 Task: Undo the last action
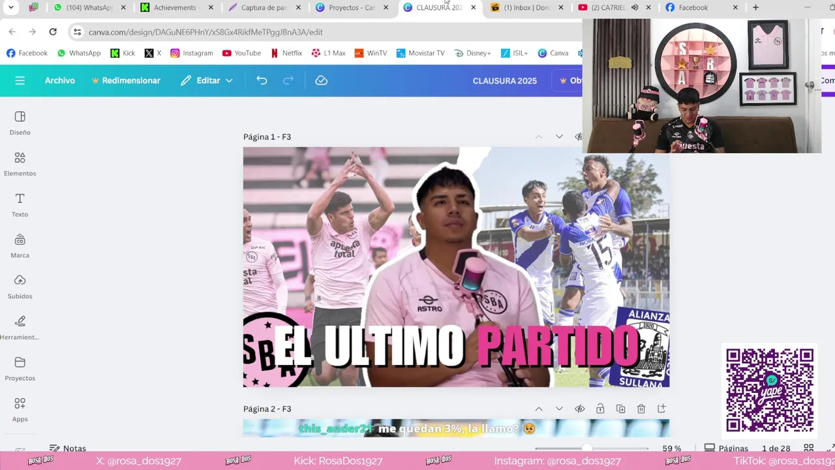click(262, 80)
